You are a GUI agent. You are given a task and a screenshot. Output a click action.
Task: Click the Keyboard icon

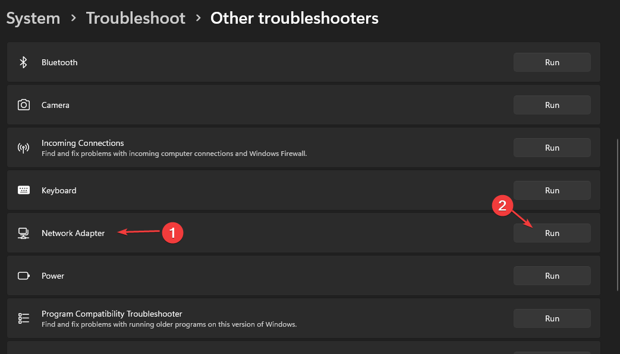click(x=24, y=190)
